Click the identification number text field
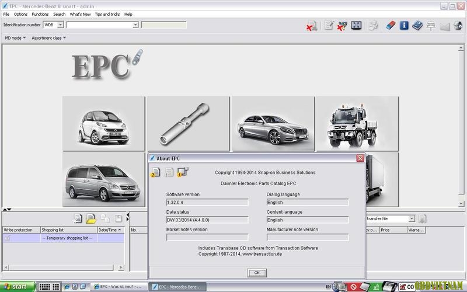The height and width of the screenshot is (292, 467). click(x=100, y=25)
